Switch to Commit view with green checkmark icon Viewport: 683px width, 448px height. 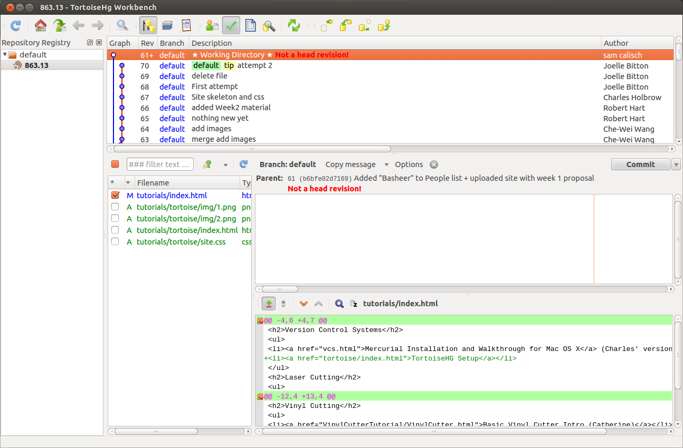tap(231, 25)
